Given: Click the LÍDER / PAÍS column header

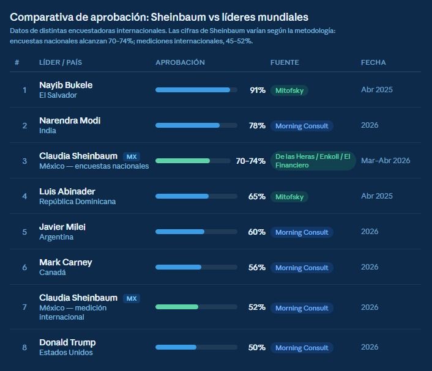Looking at the screenshot, I should click(61, 62).
